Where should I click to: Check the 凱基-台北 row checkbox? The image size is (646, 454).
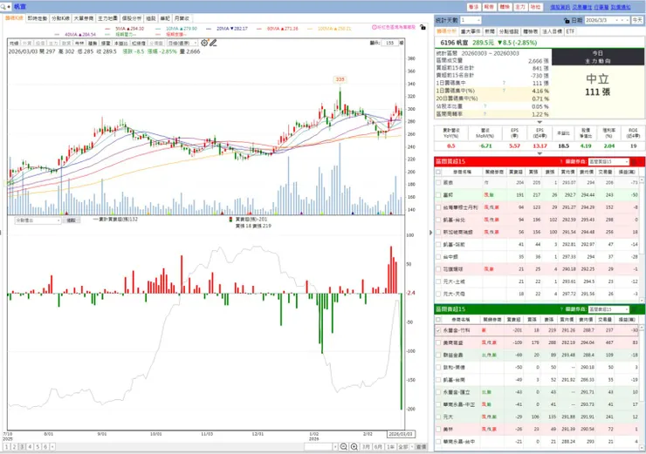tap(438, 220)
